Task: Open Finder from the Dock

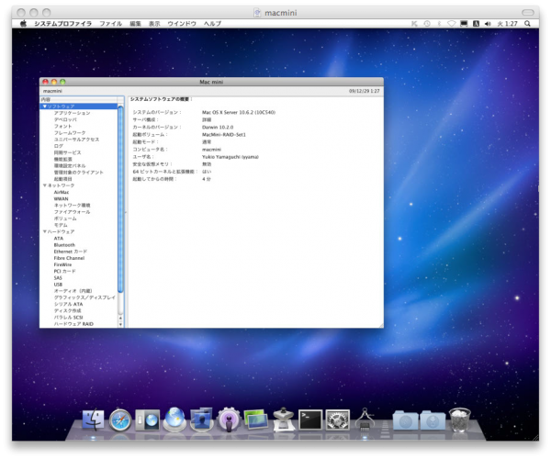Action: [x=93, y=420]
